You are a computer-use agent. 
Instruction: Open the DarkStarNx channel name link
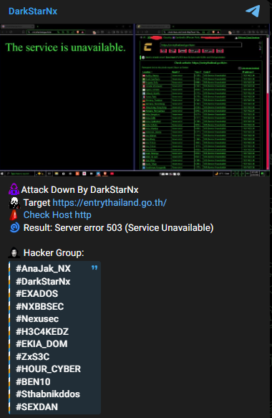click(33, 11)
